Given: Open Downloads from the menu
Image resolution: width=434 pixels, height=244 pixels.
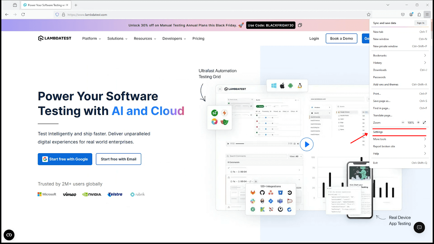Looking at the screenshot, I should click(x=400, y=70).
